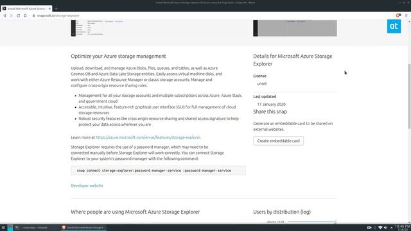The width and height of the screenshot is (411, 231).
Task: Bookmark this page with bookmark icon
Action: tap(25, 15)
